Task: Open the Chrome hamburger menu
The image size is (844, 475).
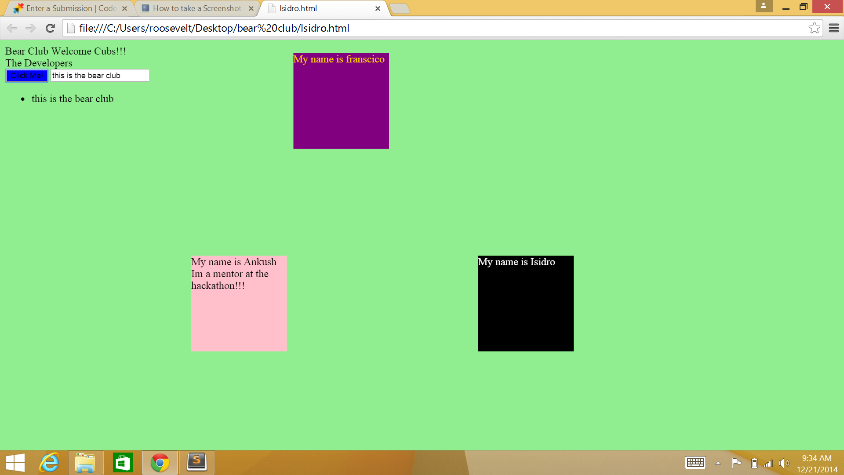Action: [x=834, y=28]
